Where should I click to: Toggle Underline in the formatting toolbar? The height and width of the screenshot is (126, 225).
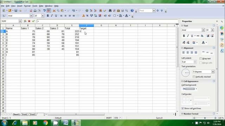(56, 15)
